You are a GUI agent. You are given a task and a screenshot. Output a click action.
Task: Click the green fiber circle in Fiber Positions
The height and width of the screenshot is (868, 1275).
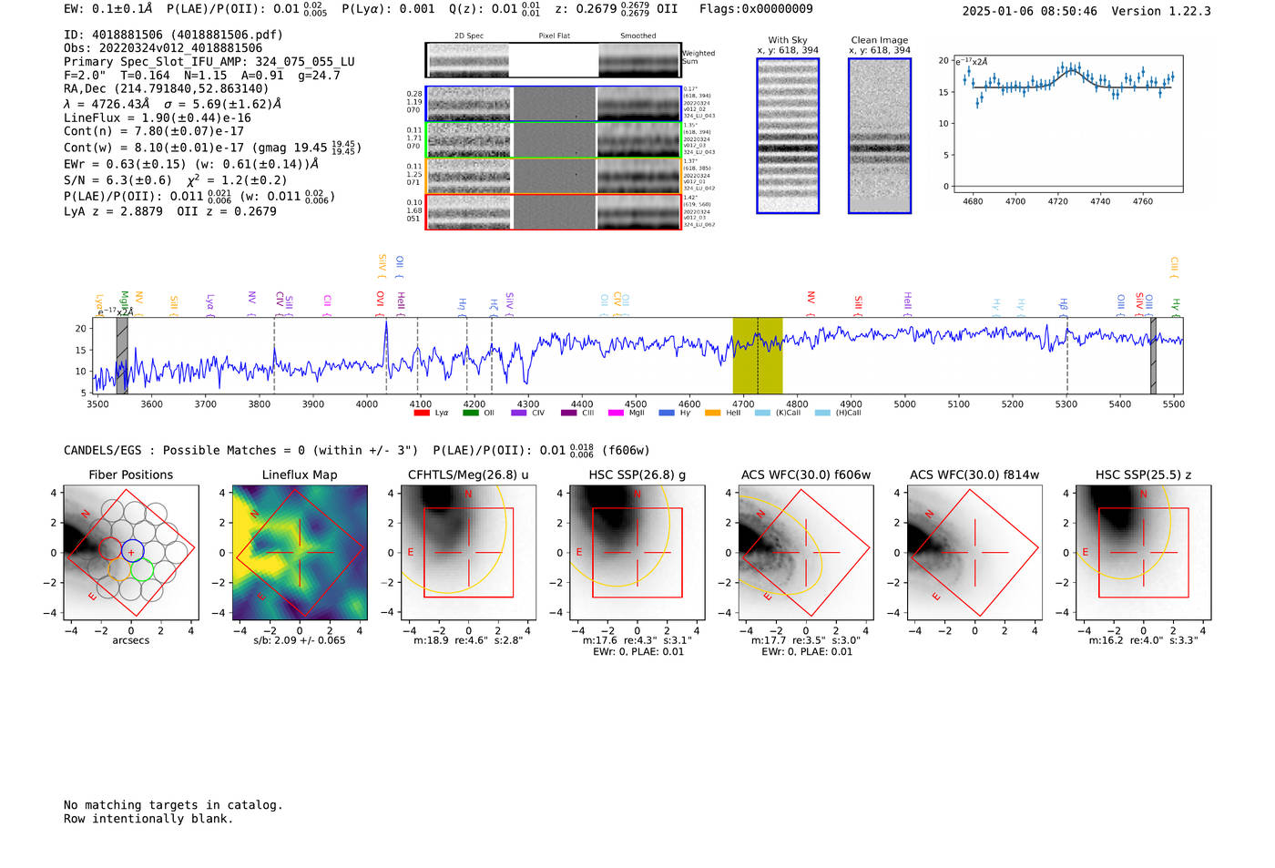[141, 571]
